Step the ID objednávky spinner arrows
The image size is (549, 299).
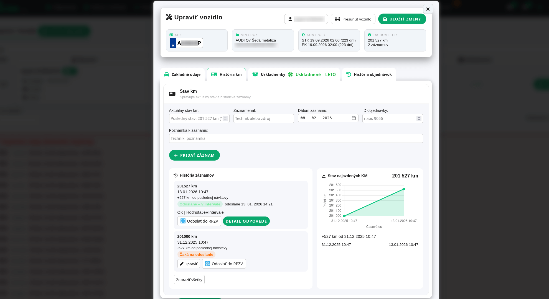tap(419, 118)
